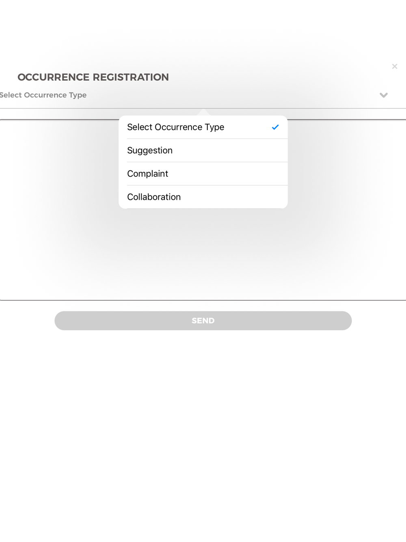Submit the form using SEND

[203, 321]
